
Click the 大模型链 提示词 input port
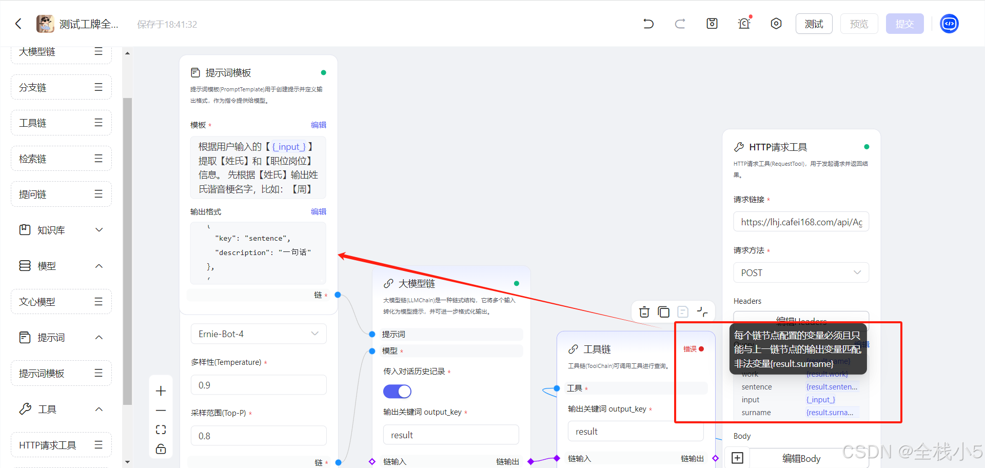[372, 334]
